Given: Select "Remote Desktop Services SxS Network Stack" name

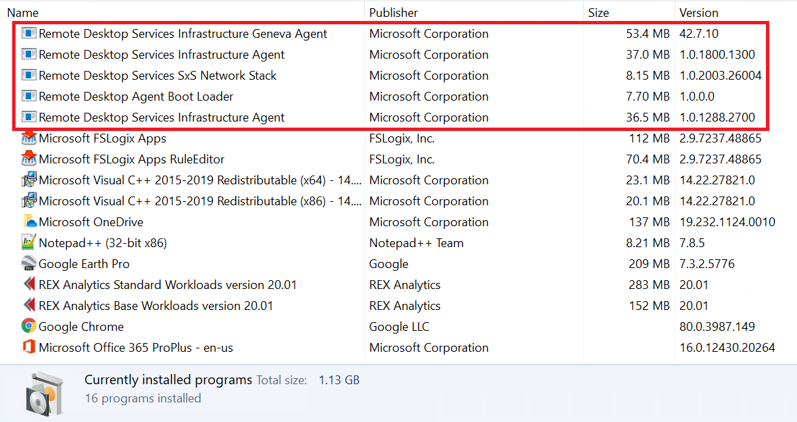Looking at the screenshot, I should (158, 75).
